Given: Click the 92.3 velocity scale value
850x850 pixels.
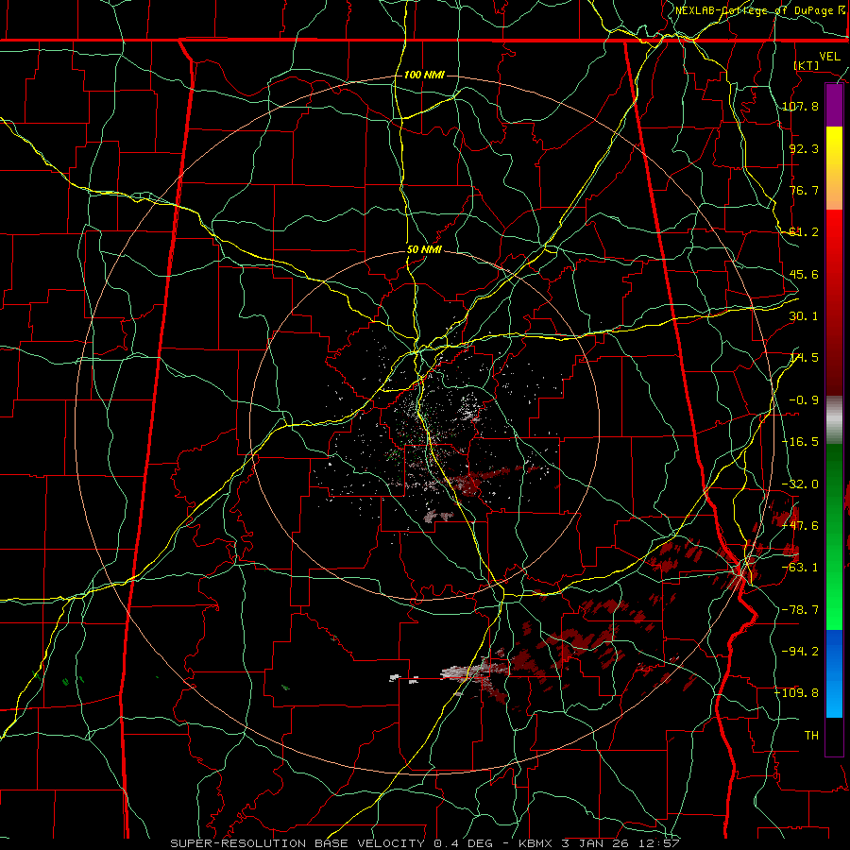Looking at the screenshot, I should (x=804, y=148).
